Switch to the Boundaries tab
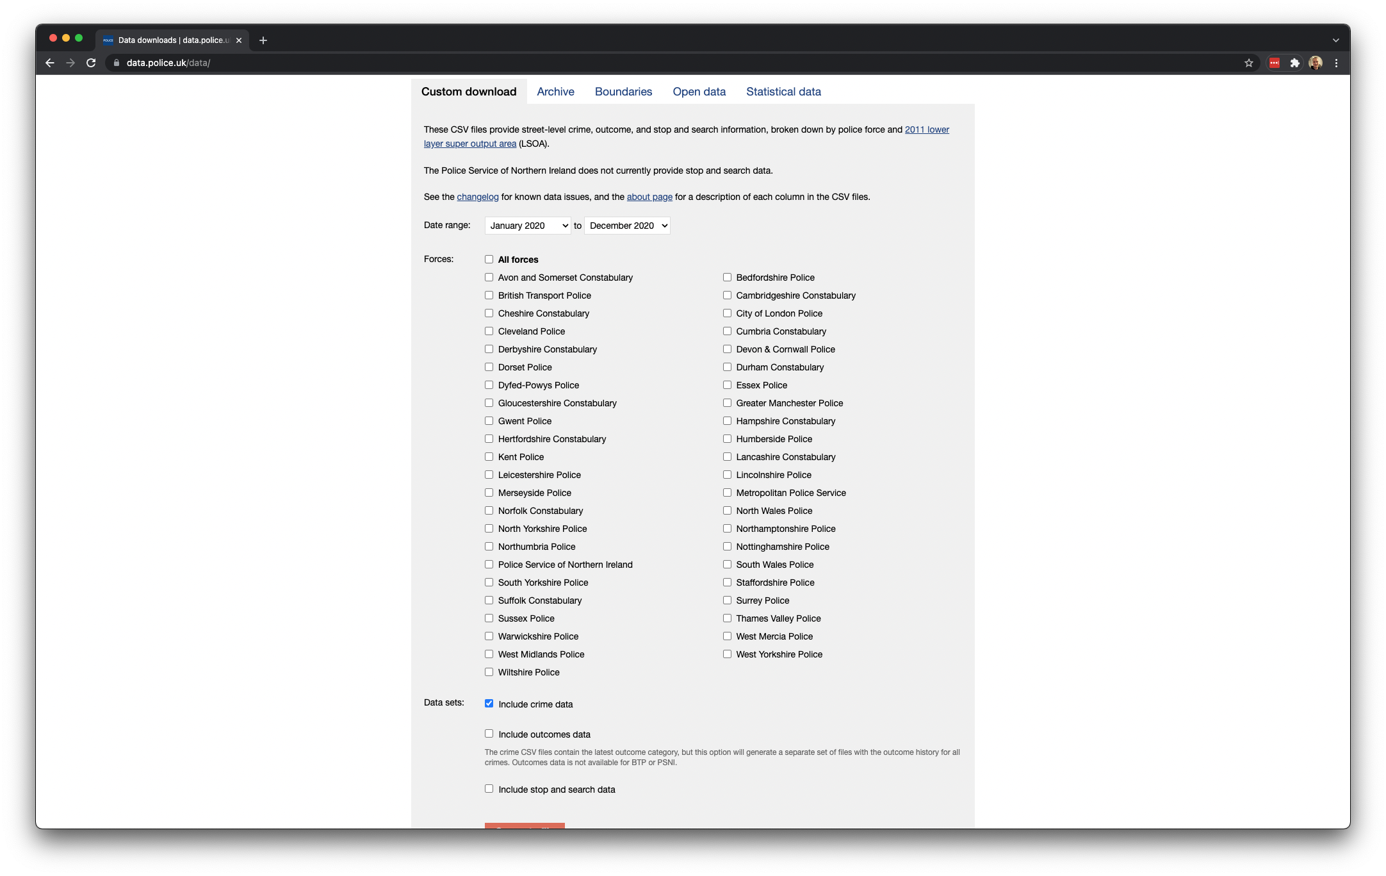The image size is (1386, 876). click(623, 92)
